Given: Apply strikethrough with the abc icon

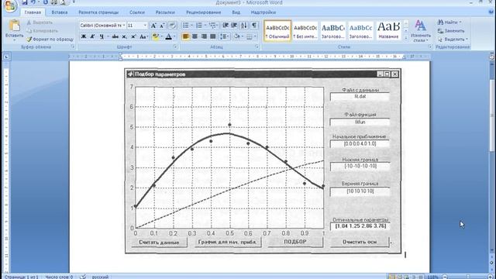Looking at the screenshot, I should [x=115, y=36].
